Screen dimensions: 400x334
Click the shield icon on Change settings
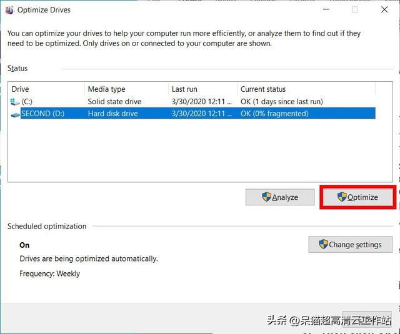323,244
